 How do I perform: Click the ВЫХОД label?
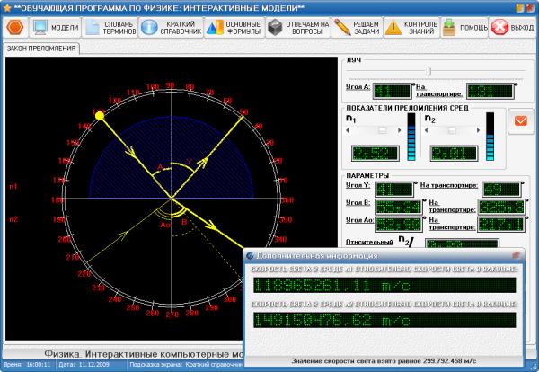point(522,28)
